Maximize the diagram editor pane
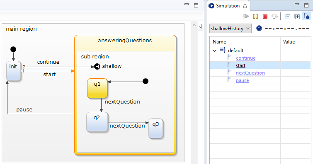Image resolution: width=313 pixels, height=164 pixels. 196,5
